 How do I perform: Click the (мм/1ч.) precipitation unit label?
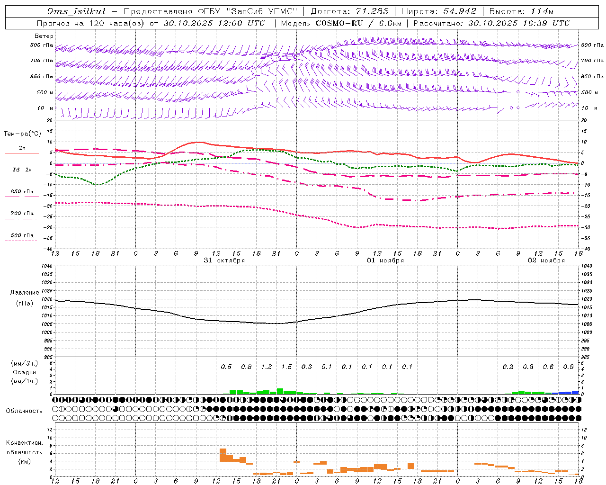tap(25, 381)
